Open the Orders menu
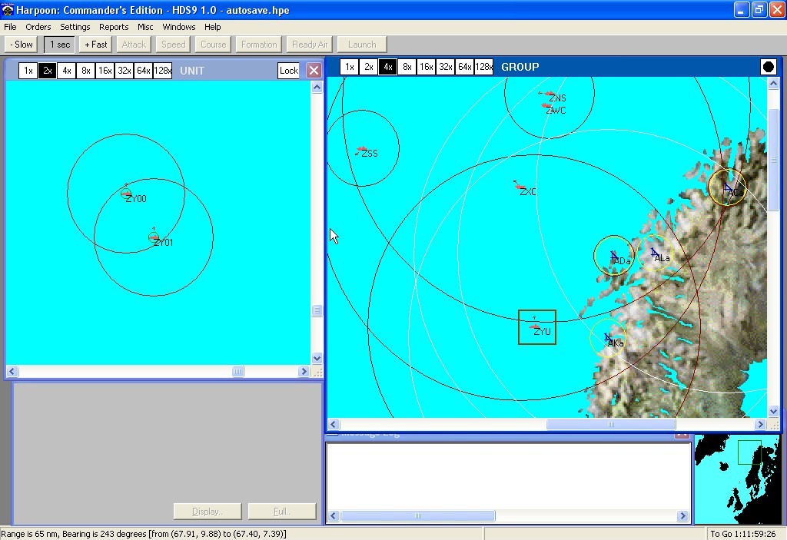The width and height of the screenshot is (787, 540). pos(38,27)
